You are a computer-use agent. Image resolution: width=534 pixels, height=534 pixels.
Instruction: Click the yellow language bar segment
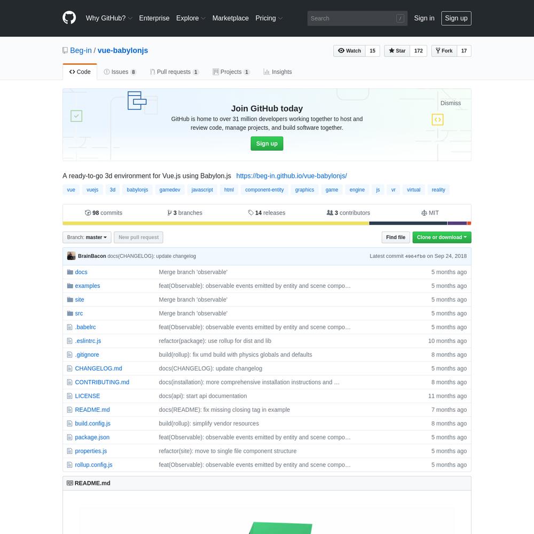point(216,223)
